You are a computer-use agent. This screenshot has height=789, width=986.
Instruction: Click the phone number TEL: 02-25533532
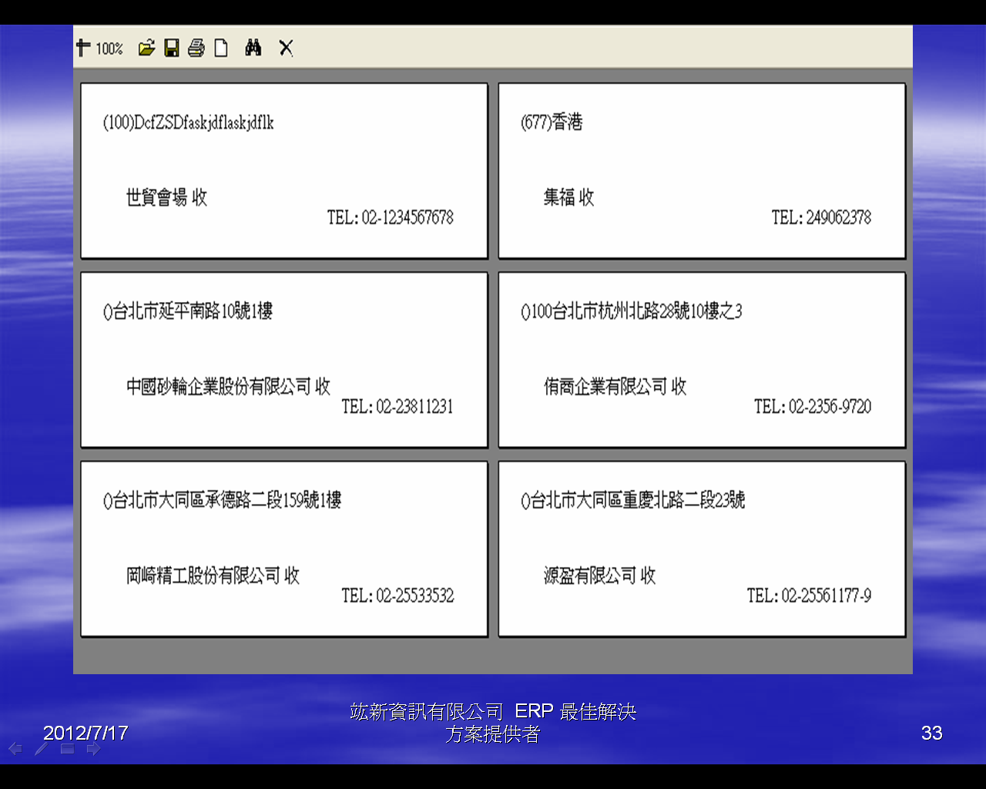pos(398,595)
